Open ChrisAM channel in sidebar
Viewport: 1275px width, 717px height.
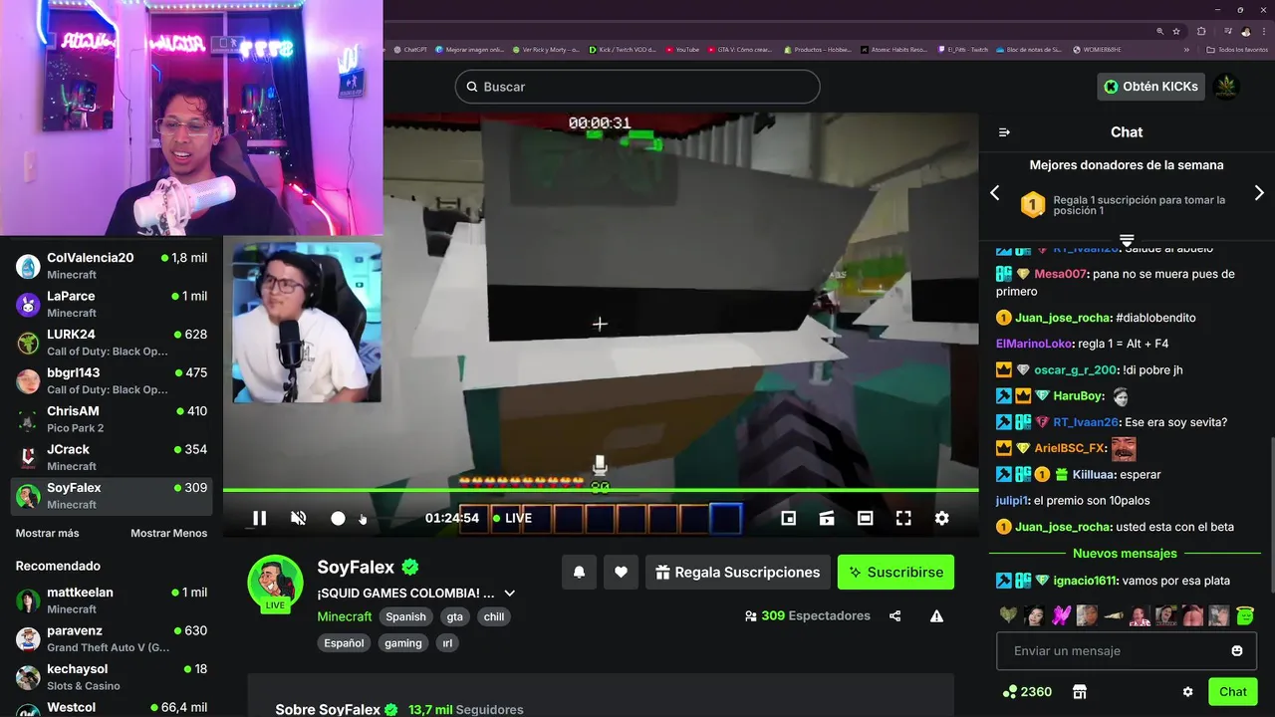pyautogui.click(x=112, y=419)
